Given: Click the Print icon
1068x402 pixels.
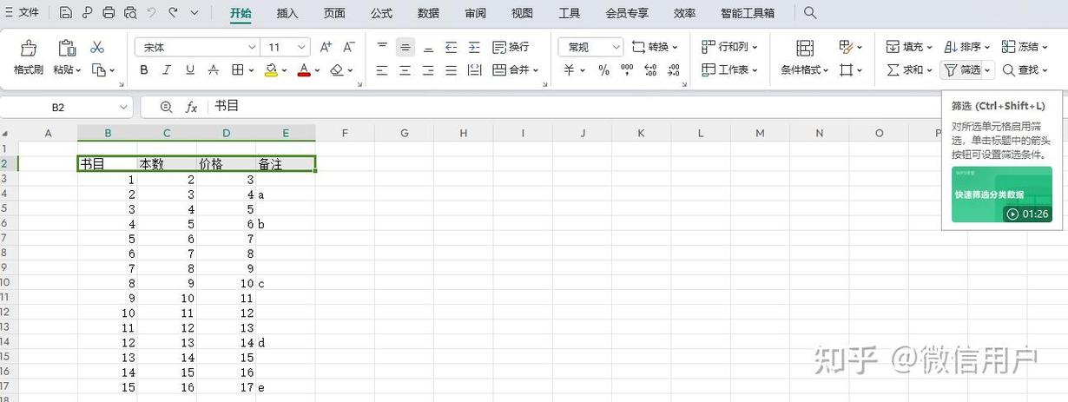Looking at the screenshot, I should point(109,13).
